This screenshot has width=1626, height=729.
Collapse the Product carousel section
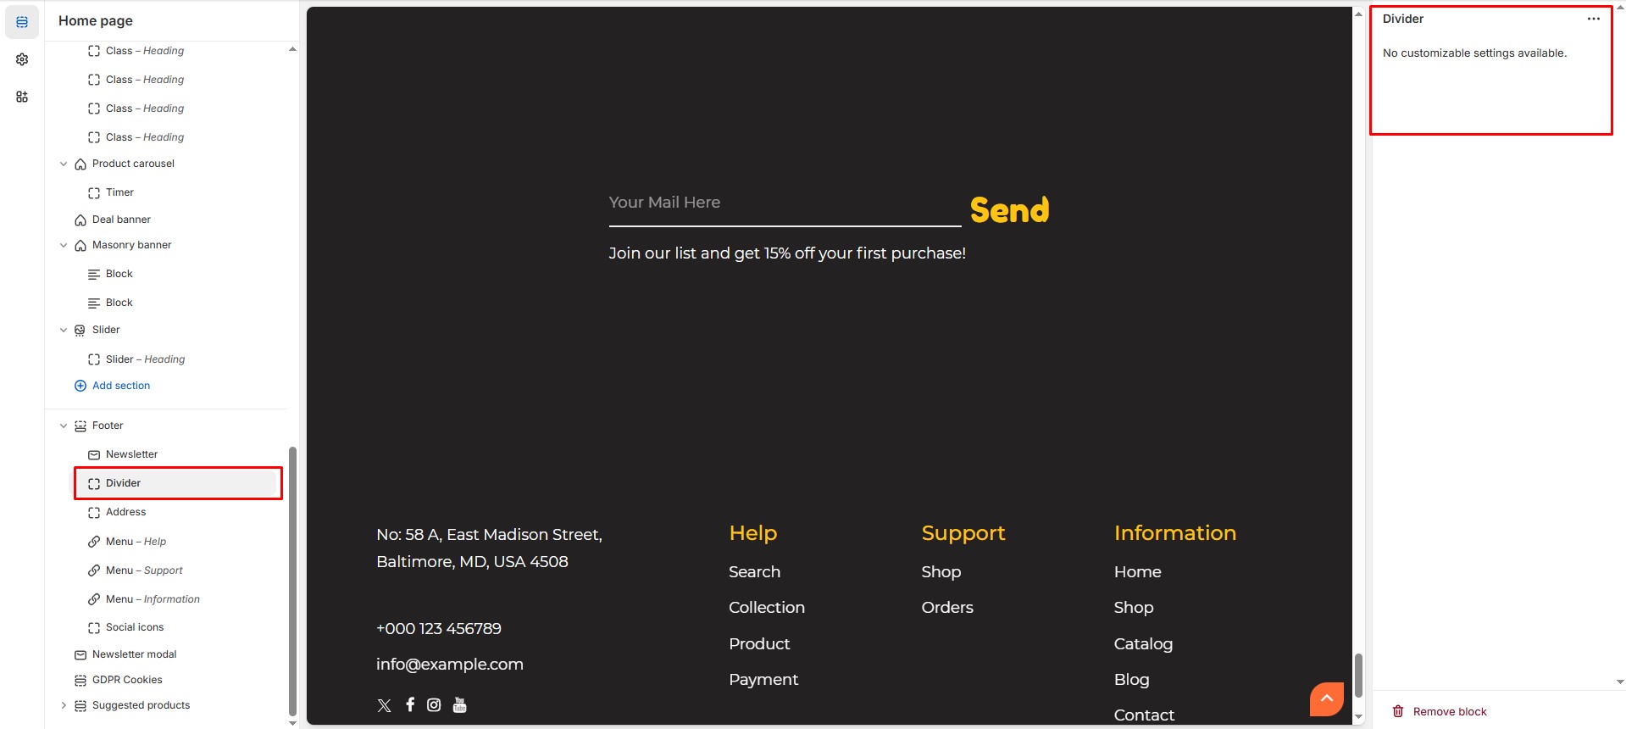pos(64,164)
